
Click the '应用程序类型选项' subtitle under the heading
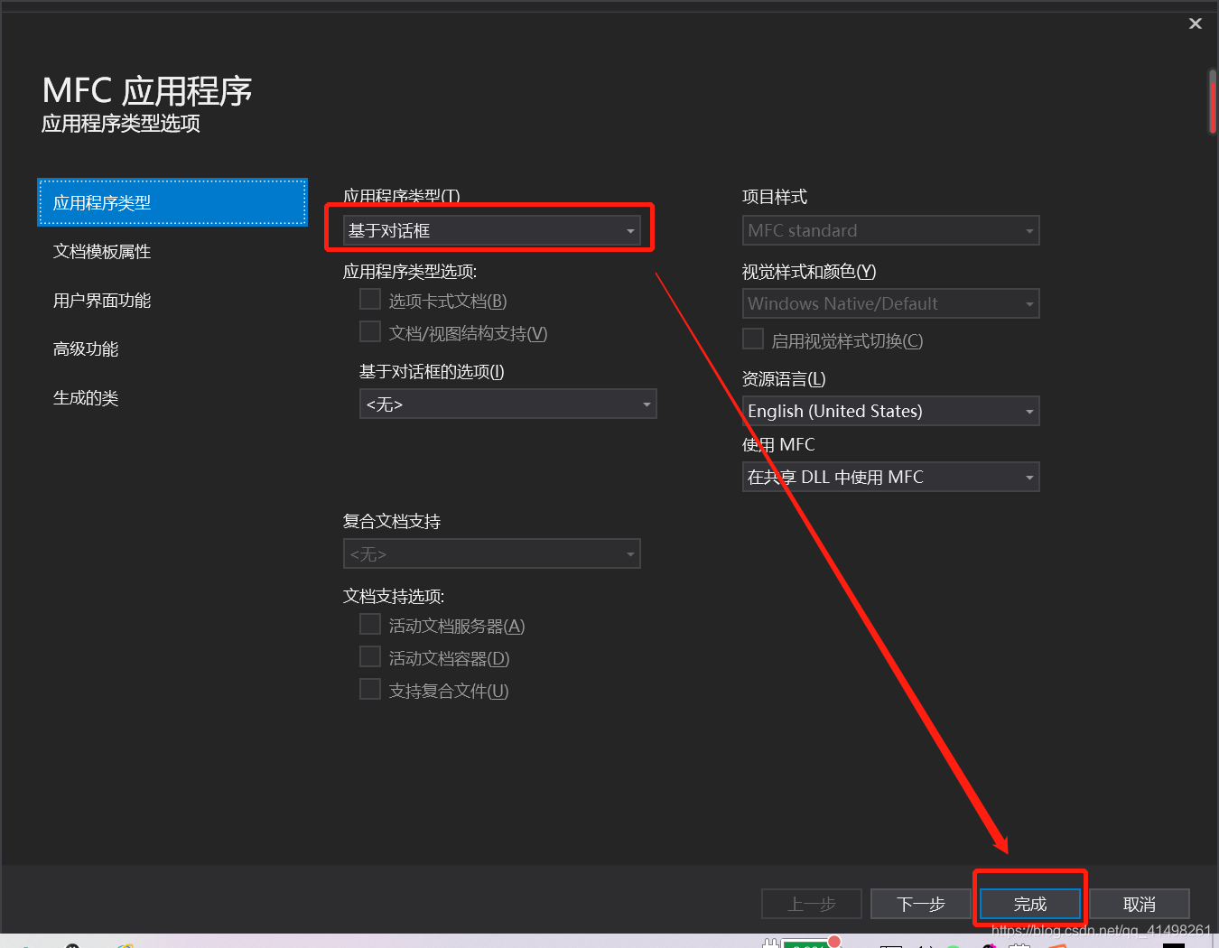click(x=121, y=124)
